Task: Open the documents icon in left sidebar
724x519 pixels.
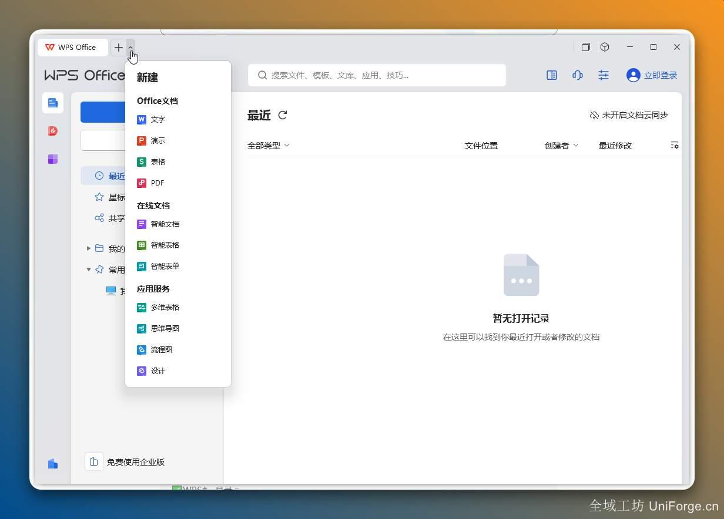Action: pyautogui.click(x=53, y=103)
